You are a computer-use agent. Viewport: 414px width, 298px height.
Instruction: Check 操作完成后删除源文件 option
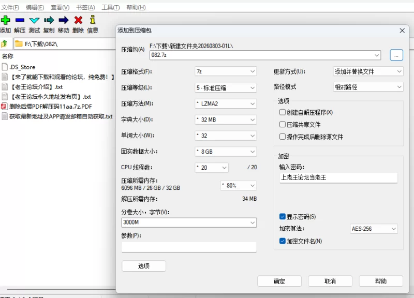pyautogui.click(x=282, y=137)
